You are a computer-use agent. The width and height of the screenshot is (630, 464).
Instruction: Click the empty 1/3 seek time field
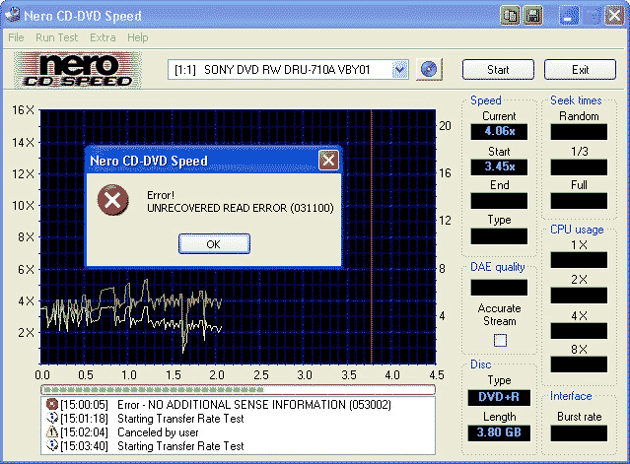[x=579, y=166]
